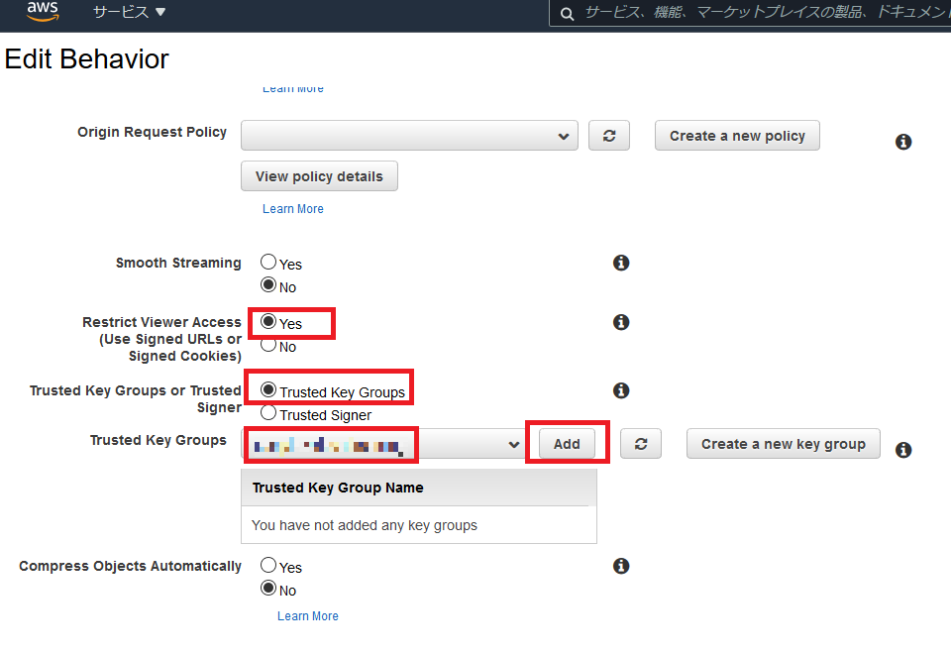Click View policy details button
Viewport: 951px width, 654px height.
[x=319, y=176]
